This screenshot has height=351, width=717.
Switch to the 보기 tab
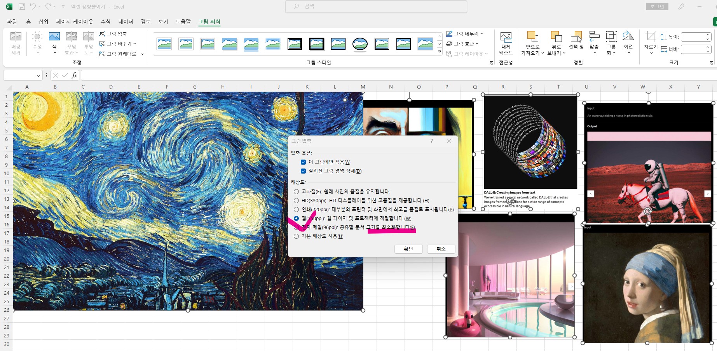click(163, 22)
